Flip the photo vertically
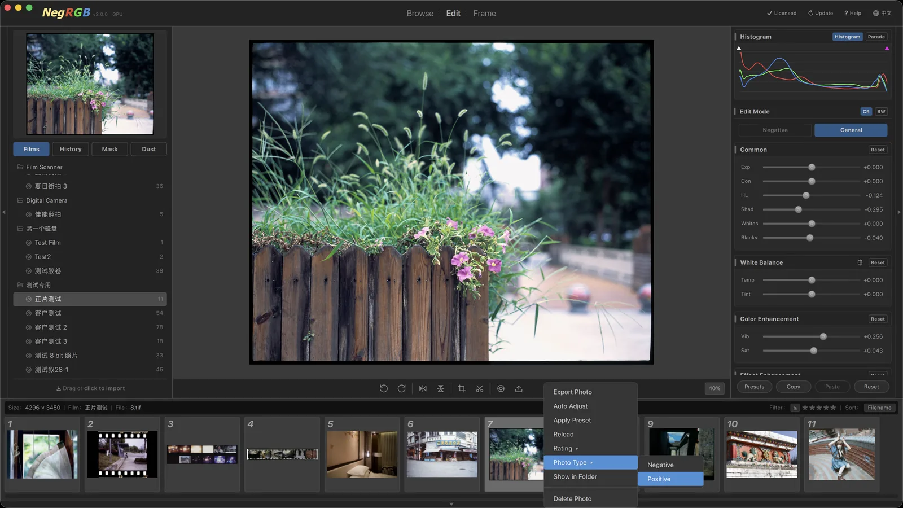The image size is (903, 508). 441,388
